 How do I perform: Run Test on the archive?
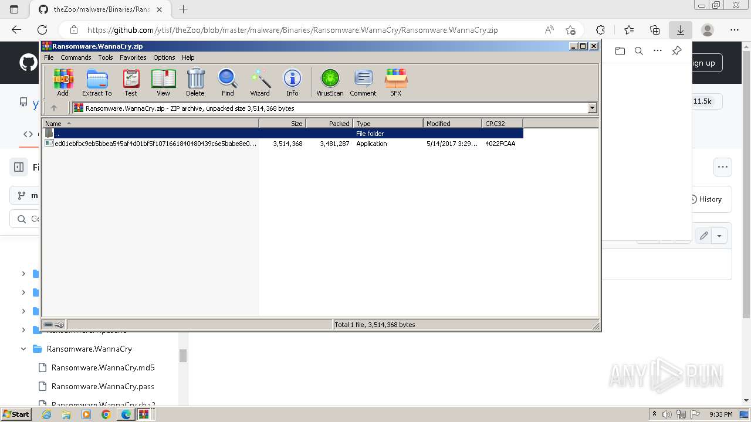tap(131, 83)
